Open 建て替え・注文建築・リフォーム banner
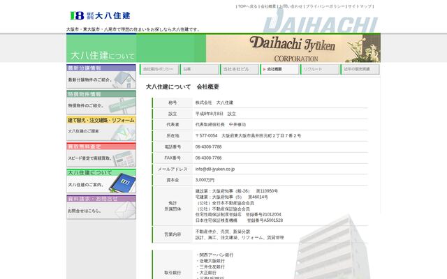 (101, 128)
